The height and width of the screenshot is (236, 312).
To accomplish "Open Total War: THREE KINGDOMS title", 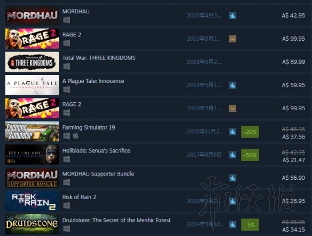I will [99, 58].
